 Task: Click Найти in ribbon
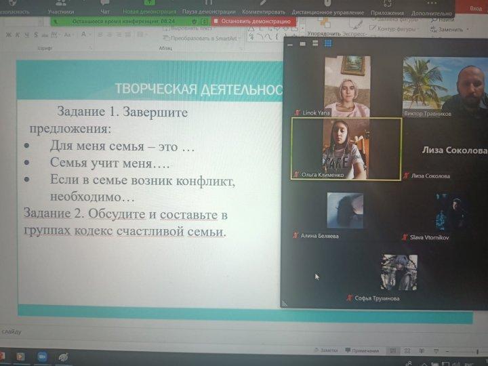click(443, 20)
